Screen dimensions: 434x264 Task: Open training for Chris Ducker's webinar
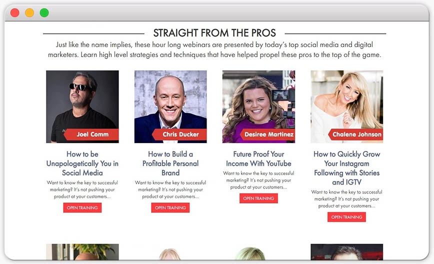point(170,207)
